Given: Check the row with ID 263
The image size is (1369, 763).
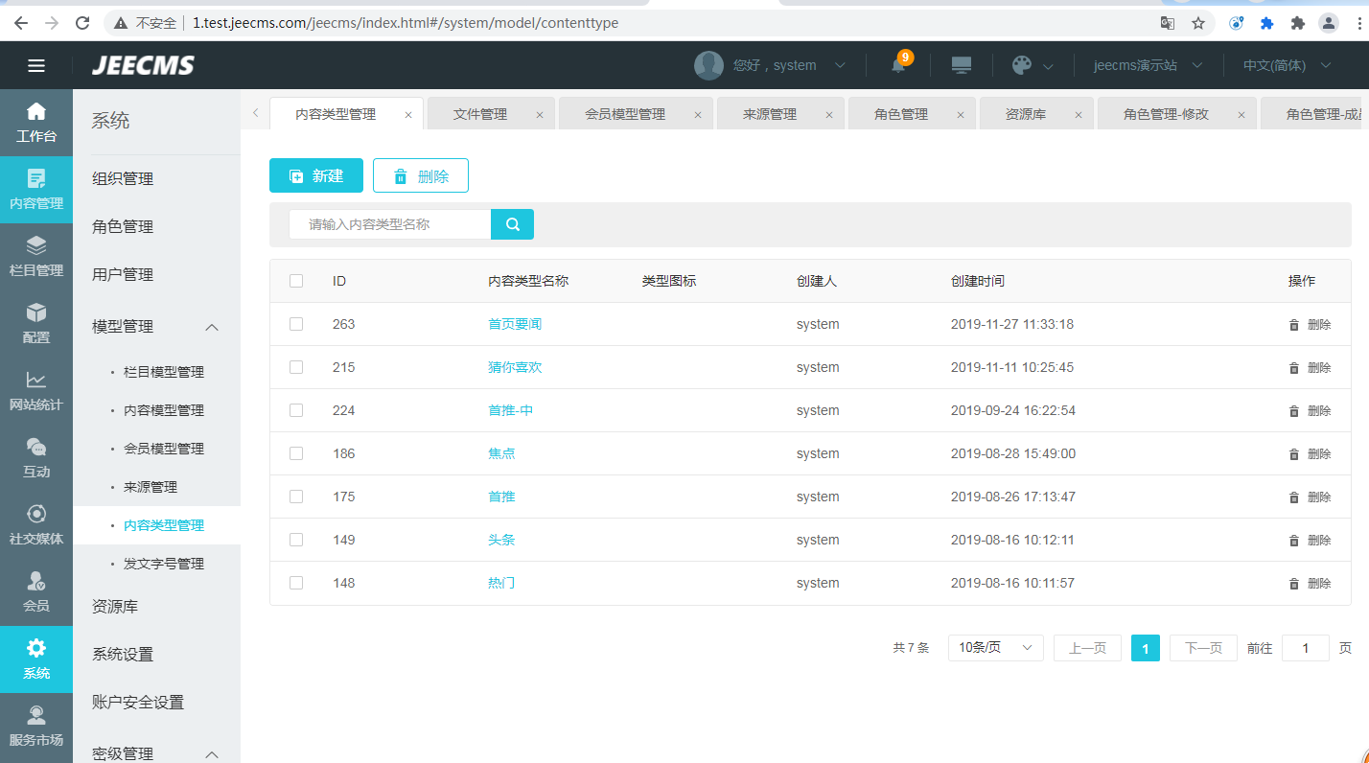Looking at the screenshot, I should (x=296, y=324).
